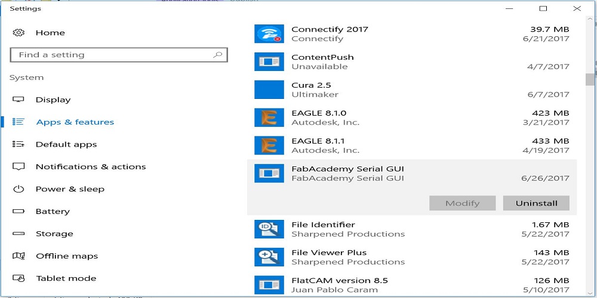Click the Tablet mode icon
This screenshot has height=298, width=597.
[x=19, y=278]
